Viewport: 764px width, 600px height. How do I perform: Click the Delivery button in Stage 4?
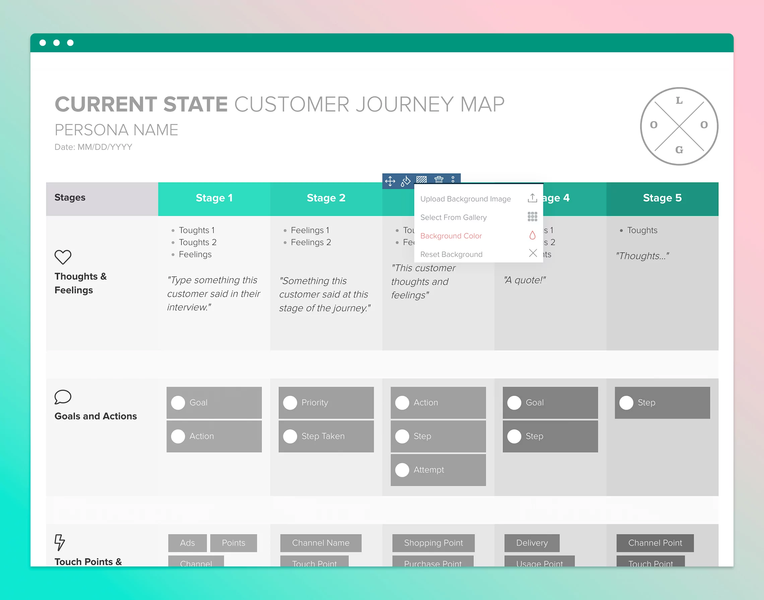click(x=532, y=543)
